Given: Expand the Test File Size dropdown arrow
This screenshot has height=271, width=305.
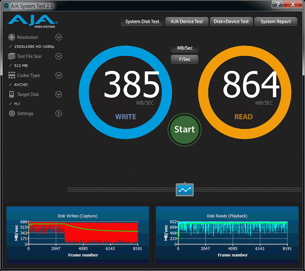Looking at the screenshot, I should (59, 56).
